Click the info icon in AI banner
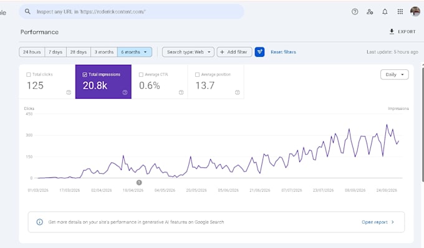Screen dimensions: 424x248 coord(39,222)
